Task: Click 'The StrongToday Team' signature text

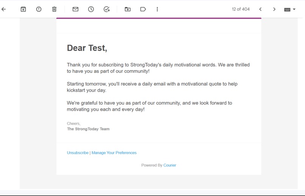Action: click(88, 129)
